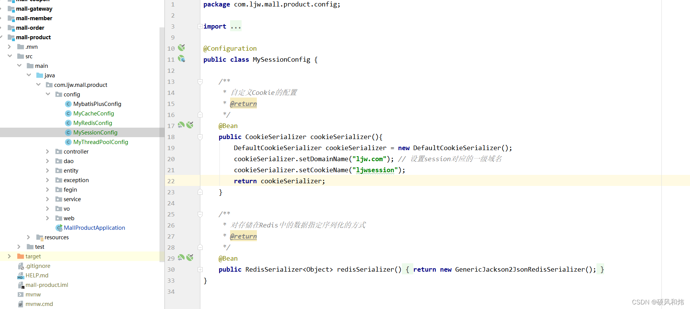The width and height of the screenshot is (690, 309).
Task: Collapse the main folder
Action: 19,66
